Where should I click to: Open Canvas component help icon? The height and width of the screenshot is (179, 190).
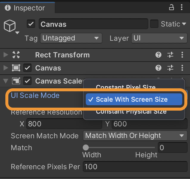click(158, 68)
